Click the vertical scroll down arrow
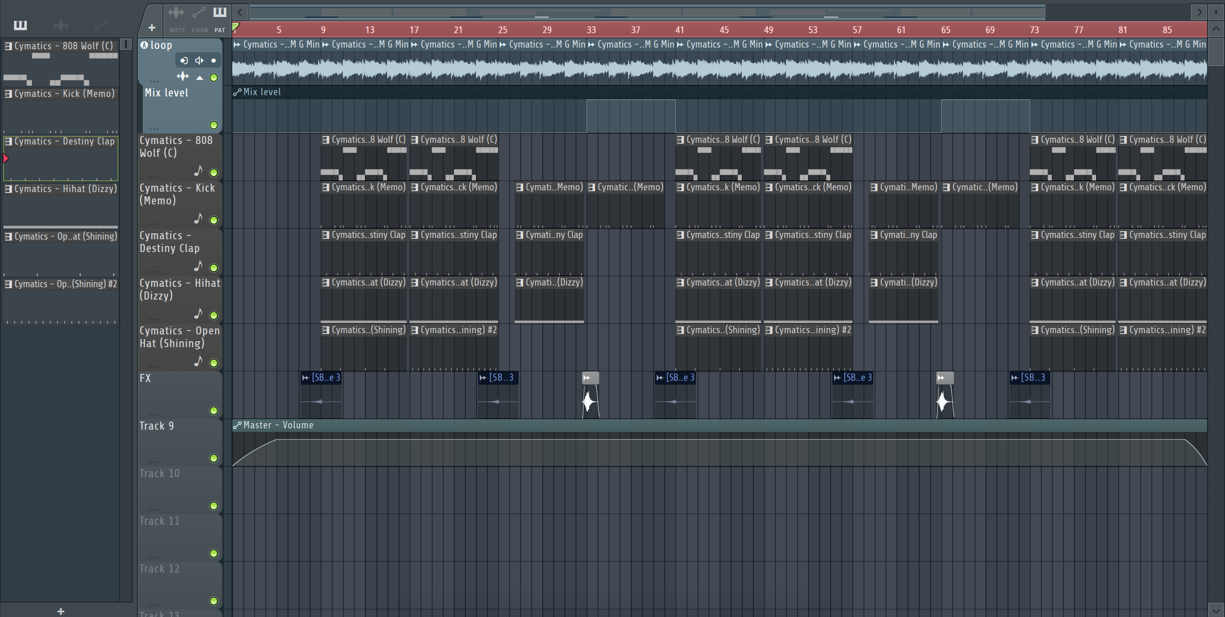The height and width of the screenshot is (617, 1225). tap(1216, 610)
